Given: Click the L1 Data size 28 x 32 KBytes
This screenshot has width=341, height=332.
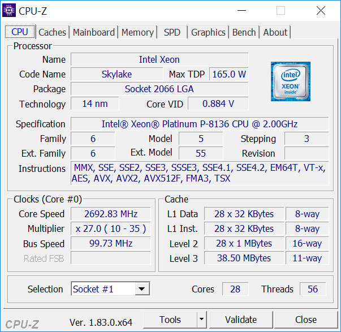Looking at the screenshot, I should point(244,214).
